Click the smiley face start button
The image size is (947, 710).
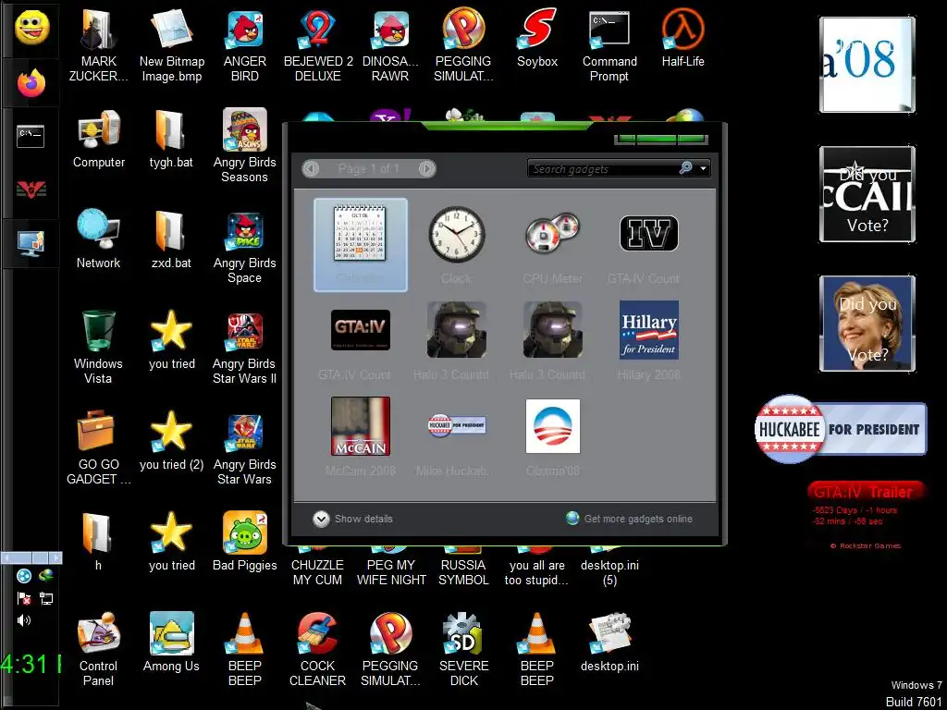point(32,28)
